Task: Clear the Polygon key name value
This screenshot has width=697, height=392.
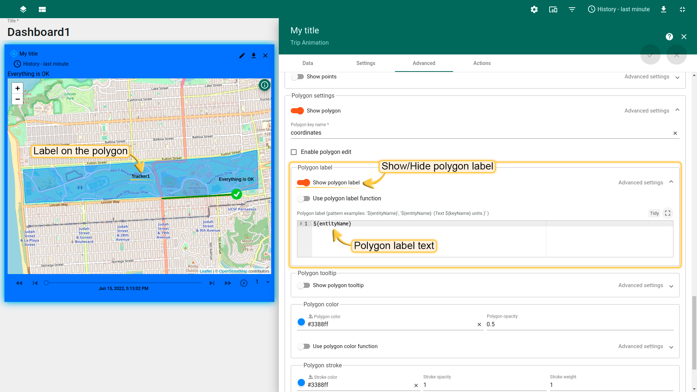Action: tap(675, 133)
